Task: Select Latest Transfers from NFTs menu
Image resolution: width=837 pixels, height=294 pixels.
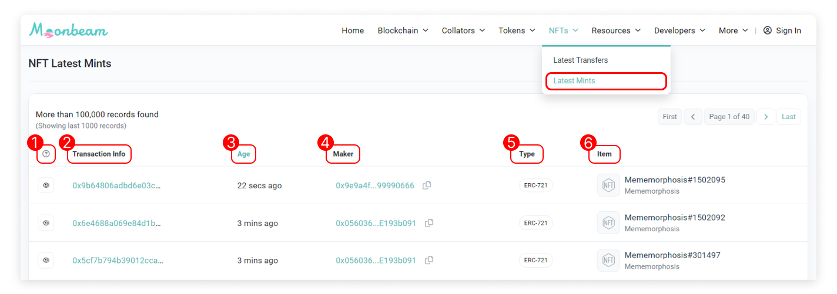Action: (x=581, y=60)
